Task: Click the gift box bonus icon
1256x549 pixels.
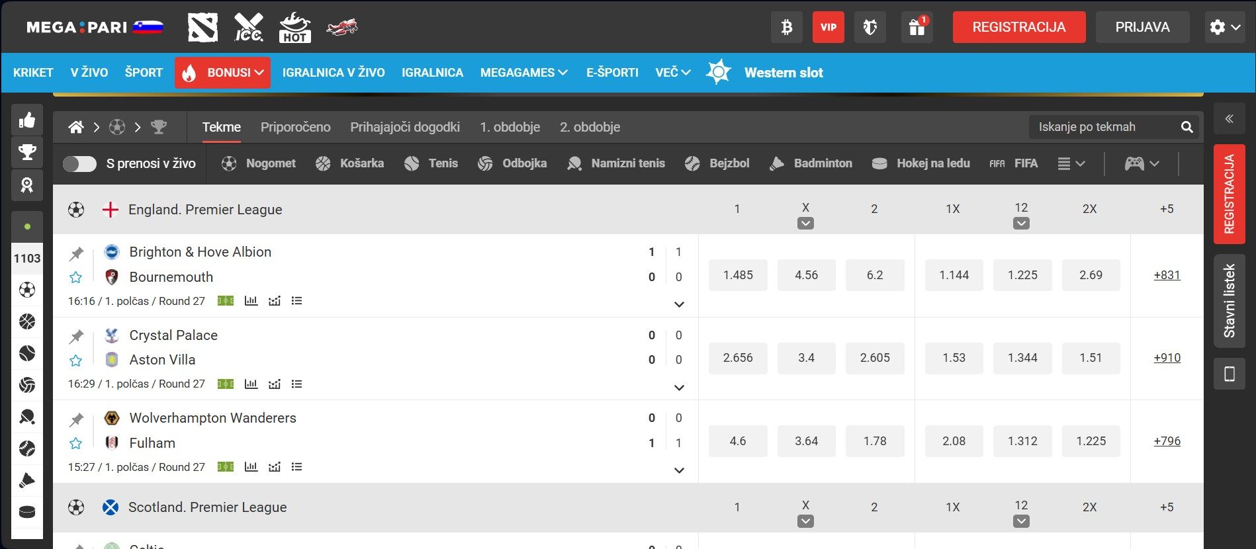Action: coord(917,27)
